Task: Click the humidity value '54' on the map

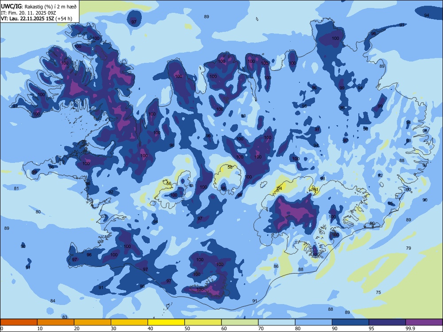Action: (280, 188)
